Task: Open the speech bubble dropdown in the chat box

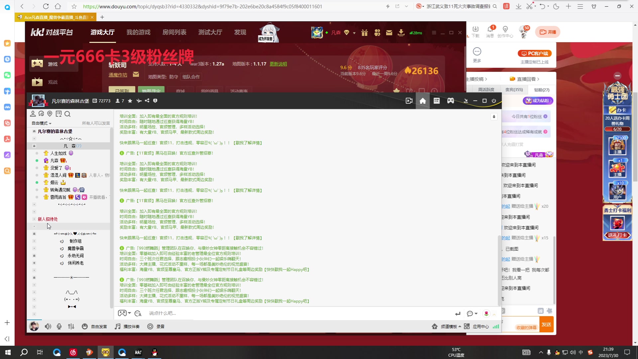Action: (472, 313)
